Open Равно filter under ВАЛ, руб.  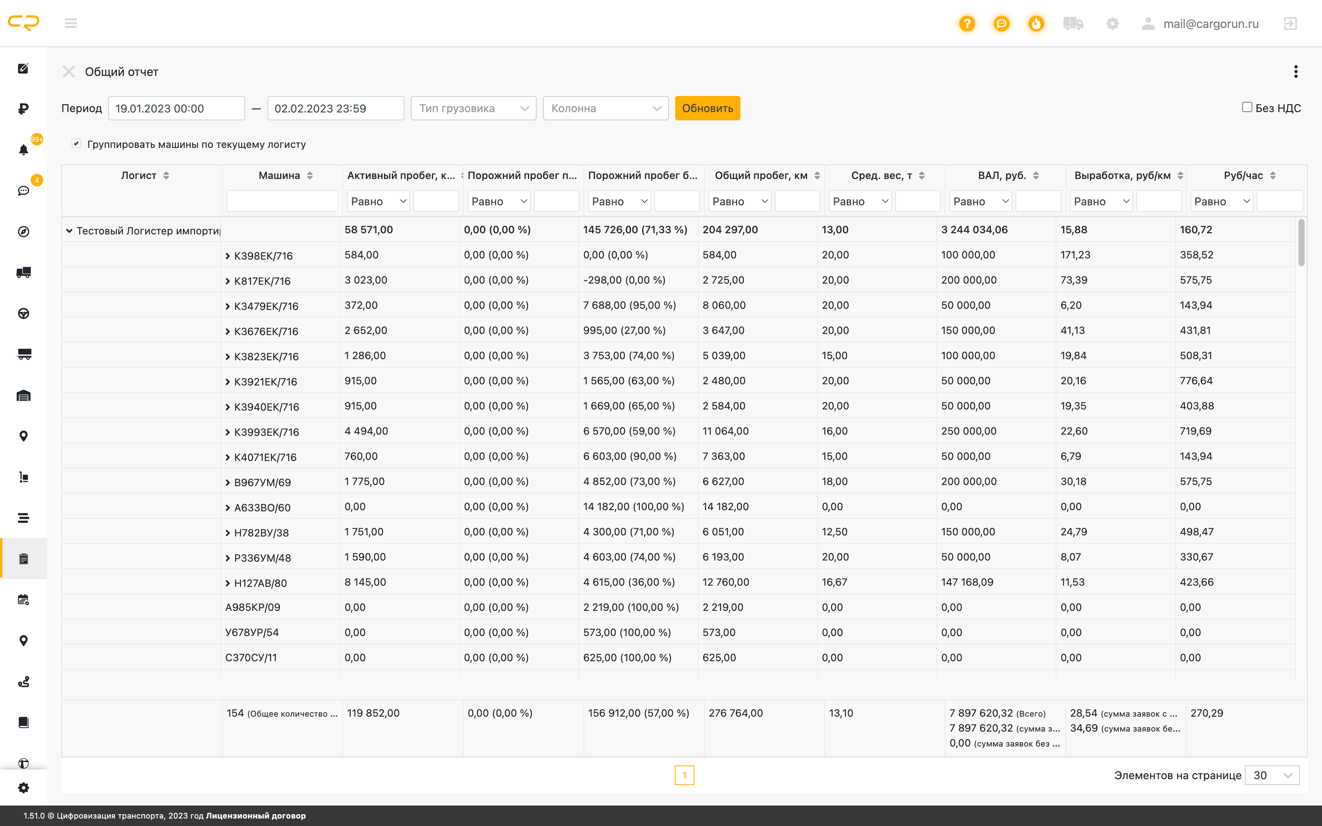[980, 201]
